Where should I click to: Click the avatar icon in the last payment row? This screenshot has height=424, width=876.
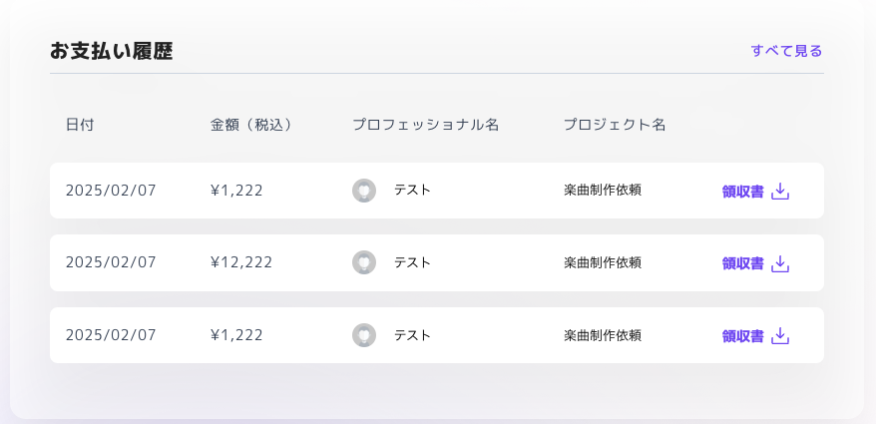pyautogui.click(x=364, y=335)
